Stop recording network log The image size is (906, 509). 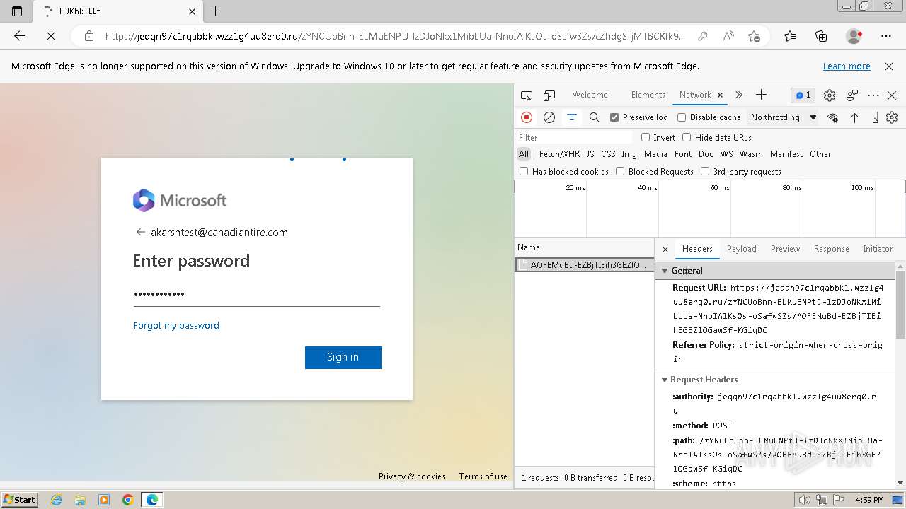coord(526,117)
